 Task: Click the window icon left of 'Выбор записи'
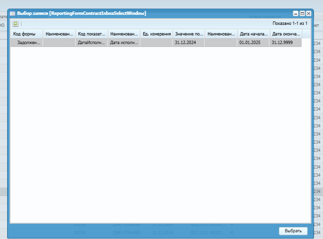[12, 13]
